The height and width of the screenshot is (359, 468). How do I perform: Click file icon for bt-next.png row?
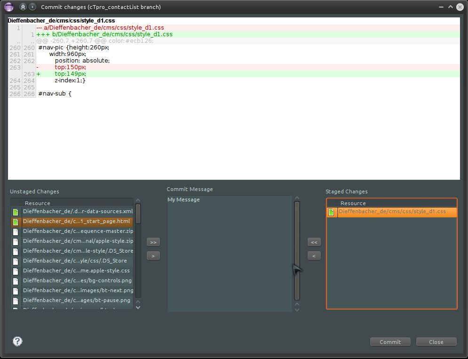point(16,291)
